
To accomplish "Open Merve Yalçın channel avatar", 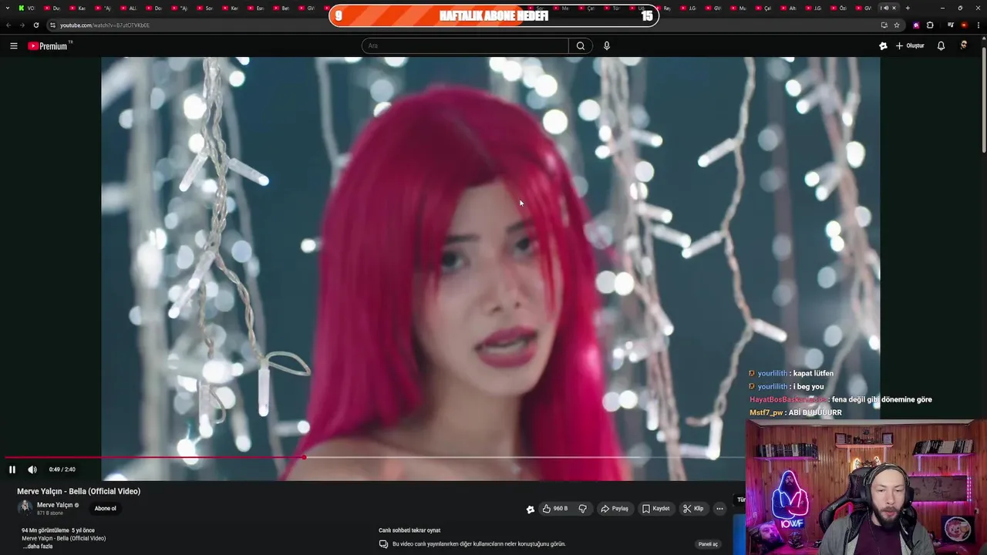I will [25, 507].
